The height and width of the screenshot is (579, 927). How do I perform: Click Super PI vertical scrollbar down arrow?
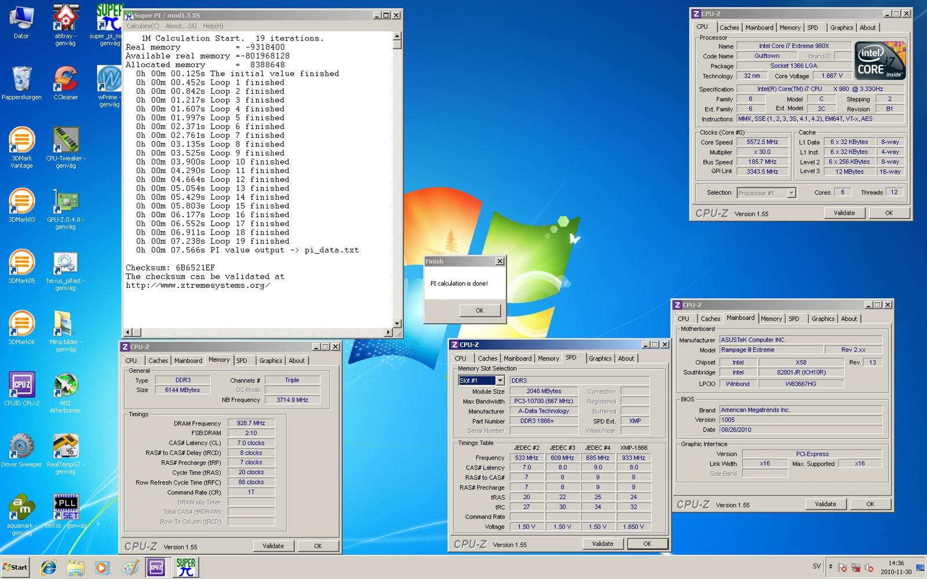[397, 324]
